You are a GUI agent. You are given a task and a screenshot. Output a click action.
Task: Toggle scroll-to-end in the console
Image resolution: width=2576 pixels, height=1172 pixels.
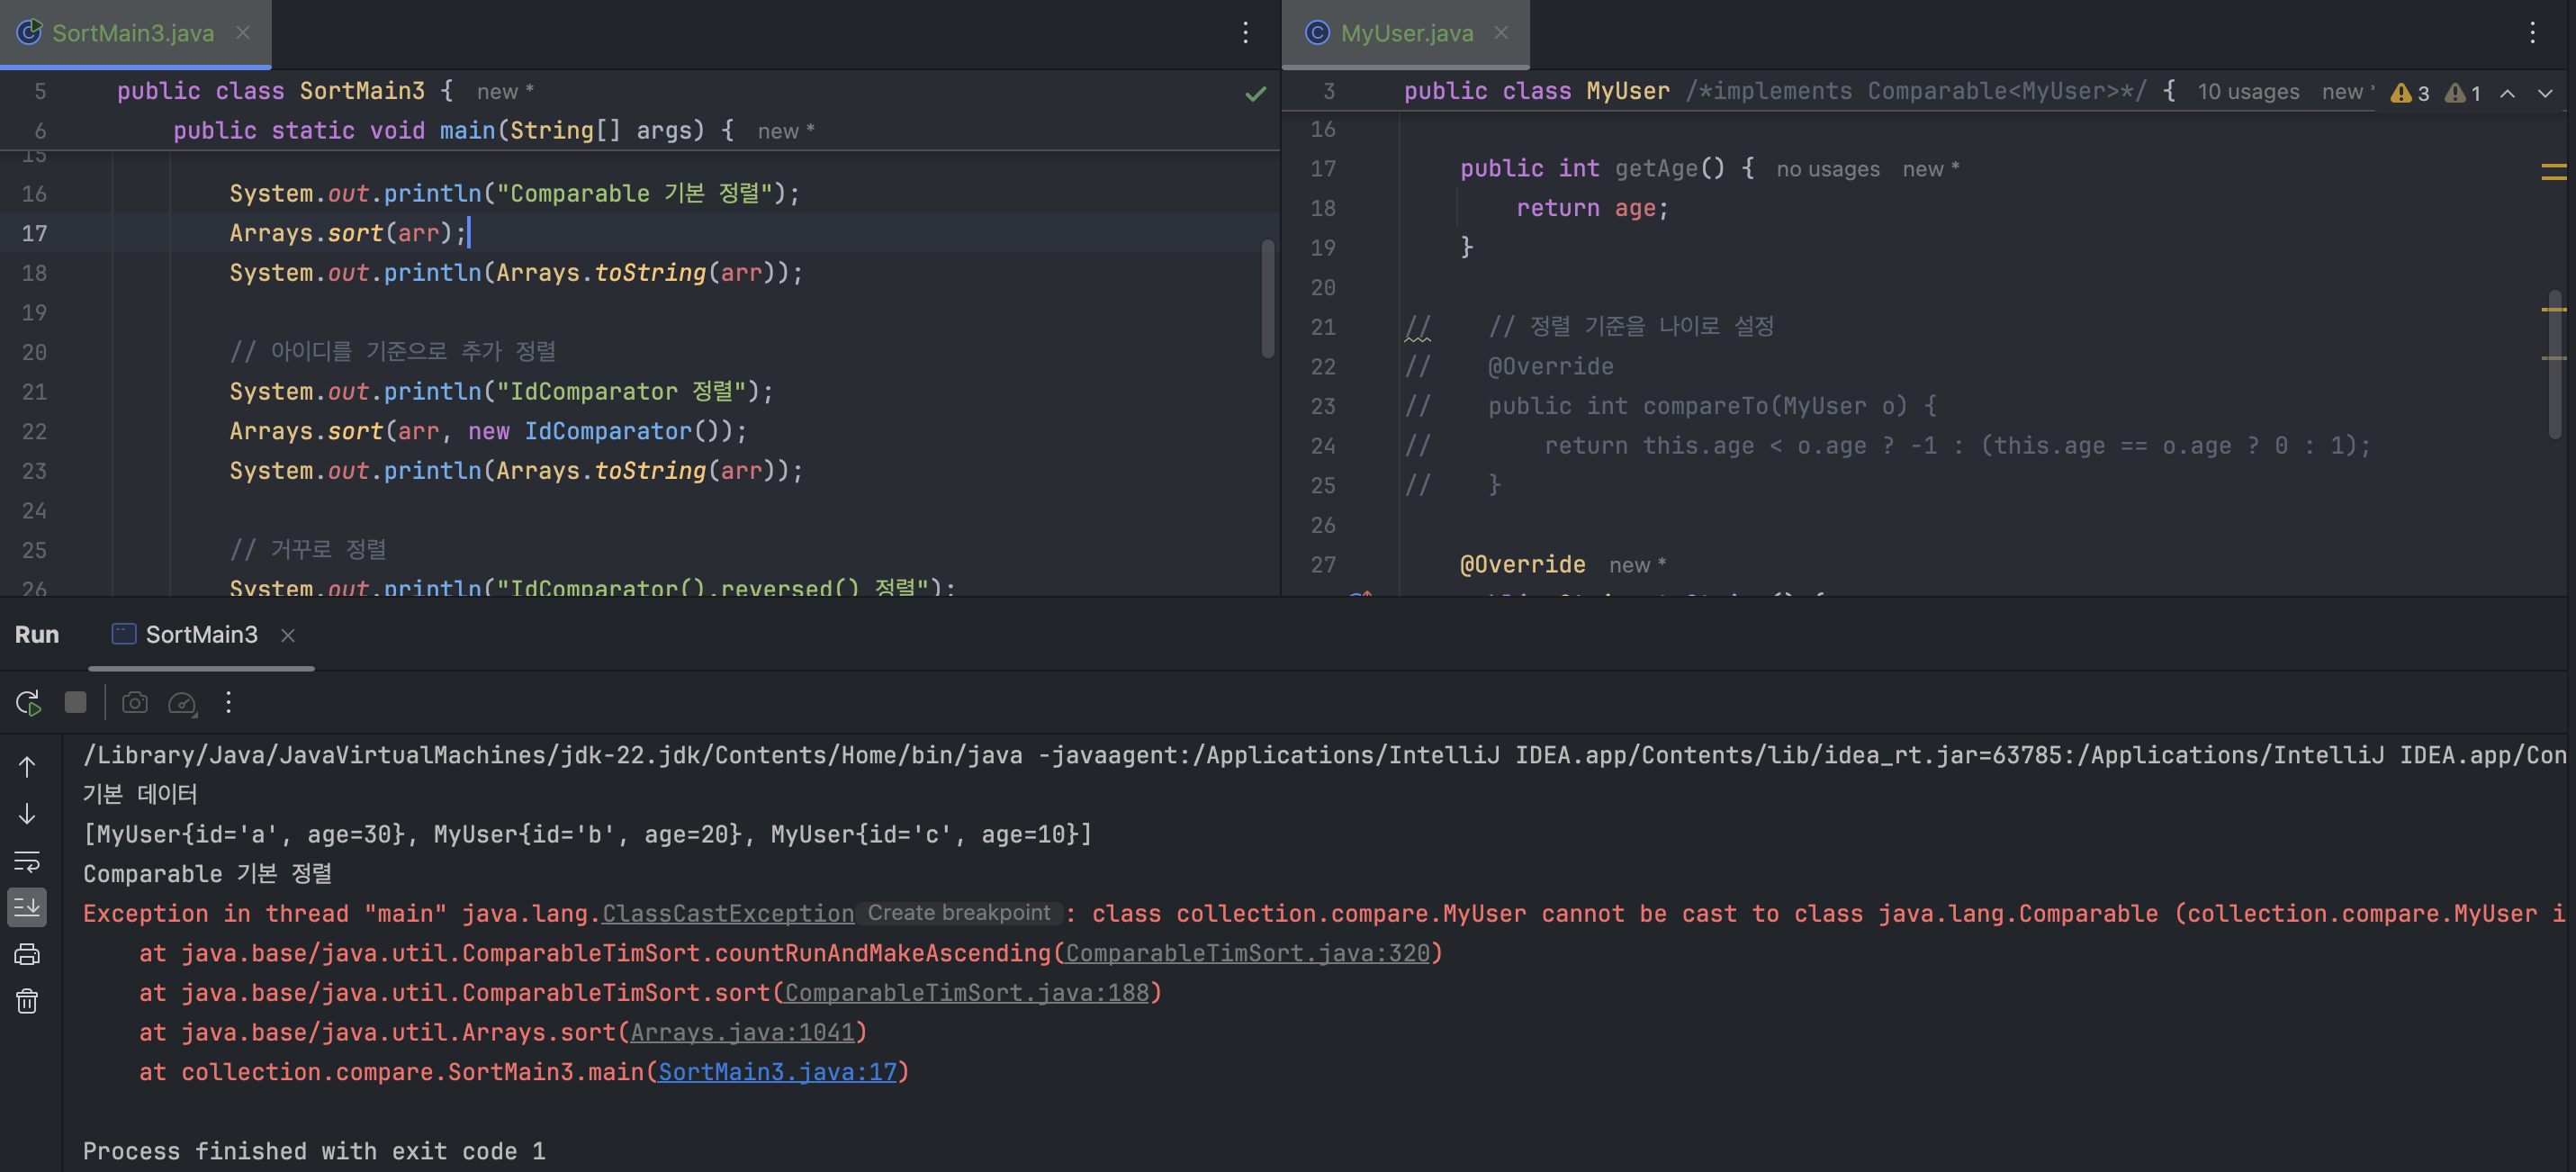point(27,907)
